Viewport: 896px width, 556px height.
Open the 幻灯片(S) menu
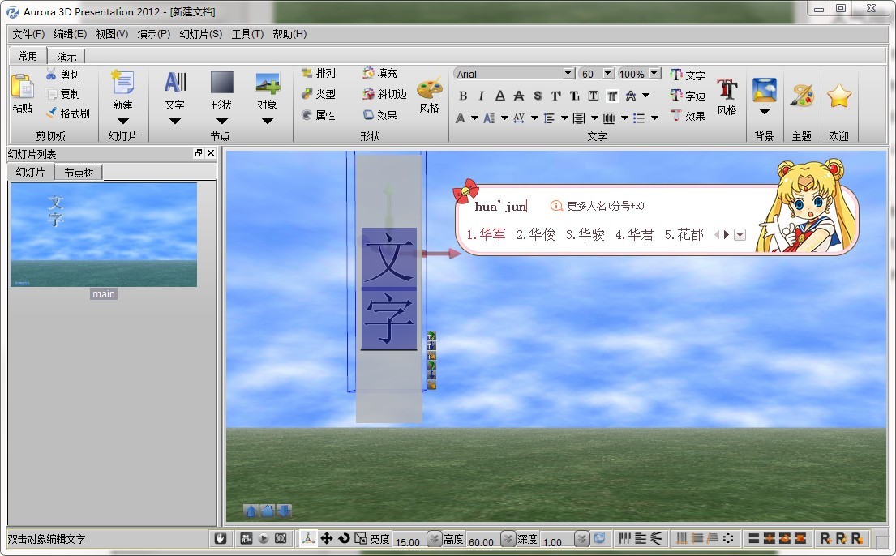(x=200, y=34)
